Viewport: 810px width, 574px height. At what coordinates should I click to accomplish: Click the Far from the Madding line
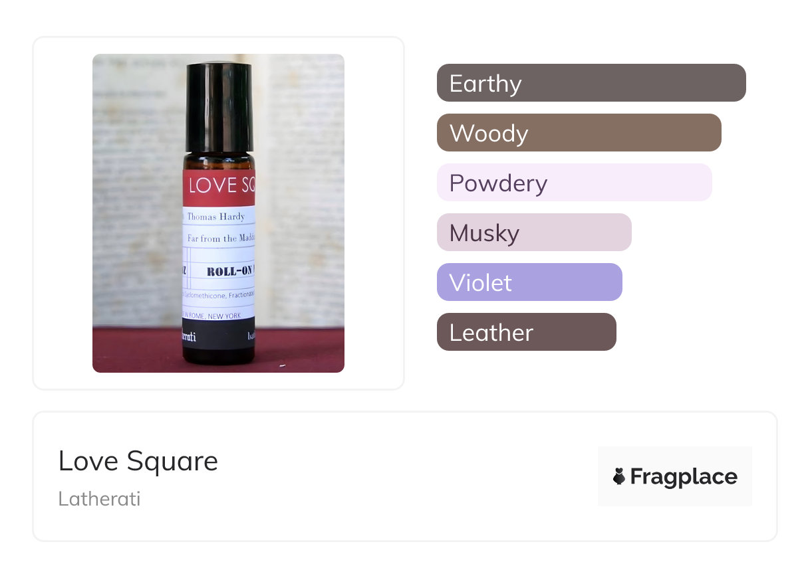[x=221, y=238]
